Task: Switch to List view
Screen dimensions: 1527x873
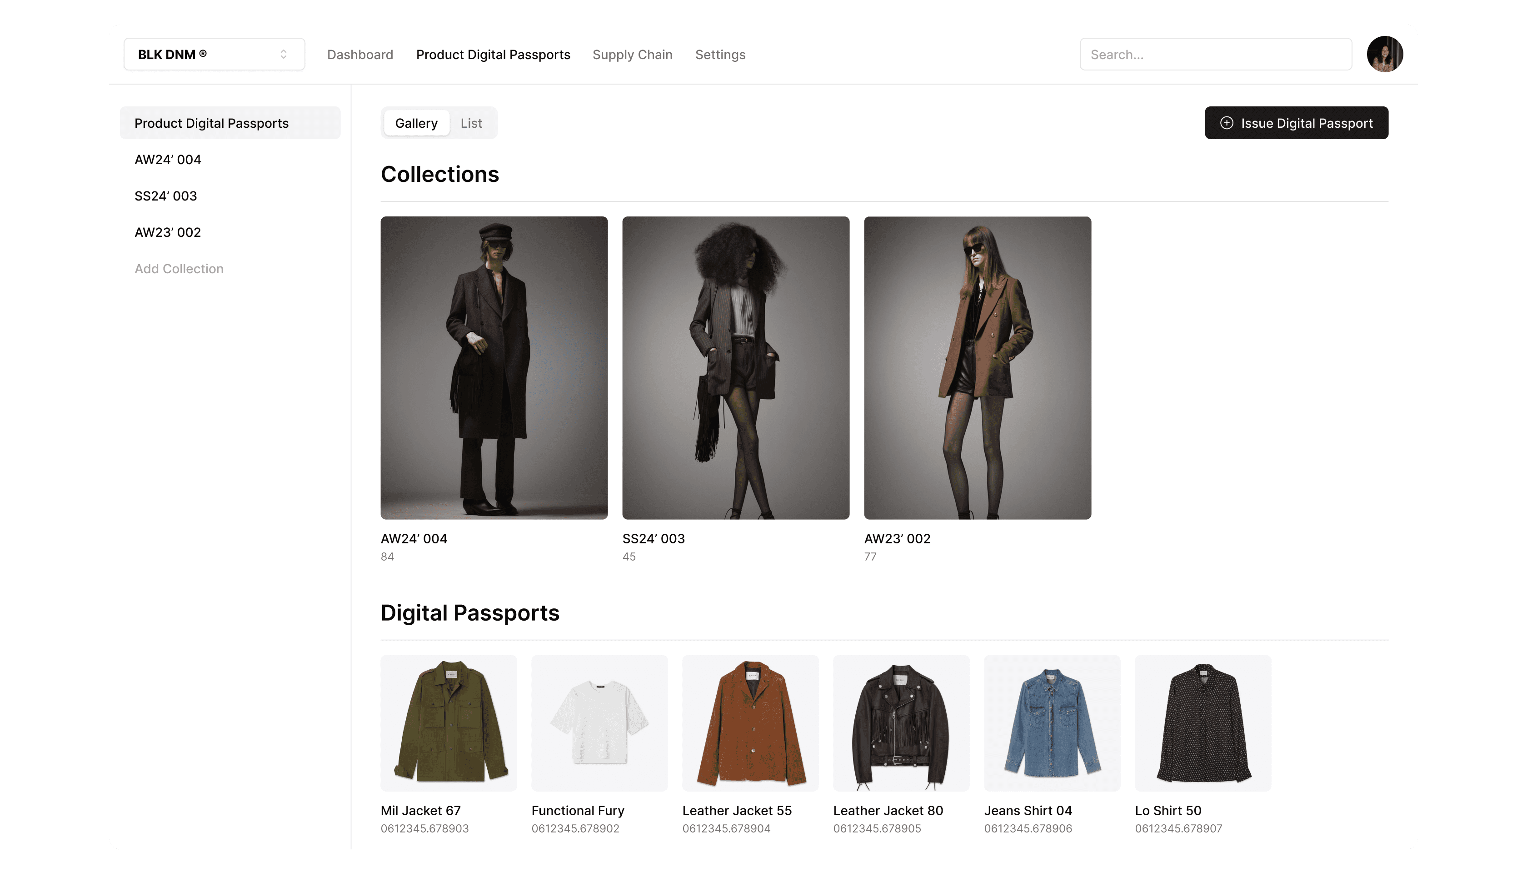Action: (x=471, y=123)
